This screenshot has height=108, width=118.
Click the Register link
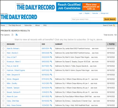pos(87,13)
